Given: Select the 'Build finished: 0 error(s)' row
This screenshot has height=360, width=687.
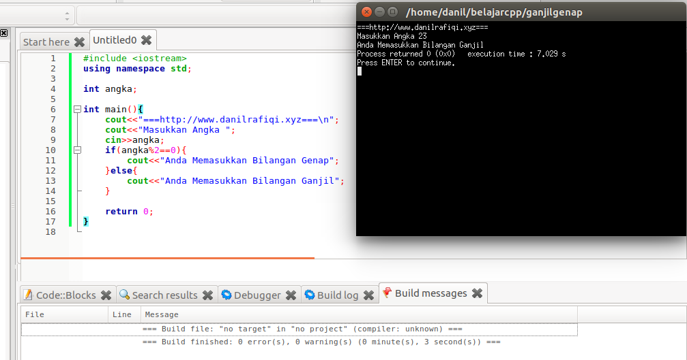Looking at the screenshot, I should click(x=299, y=342).
